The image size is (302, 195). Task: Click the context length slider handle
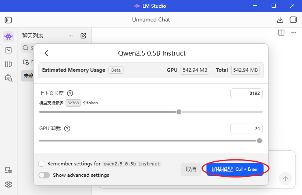(179, 112)
